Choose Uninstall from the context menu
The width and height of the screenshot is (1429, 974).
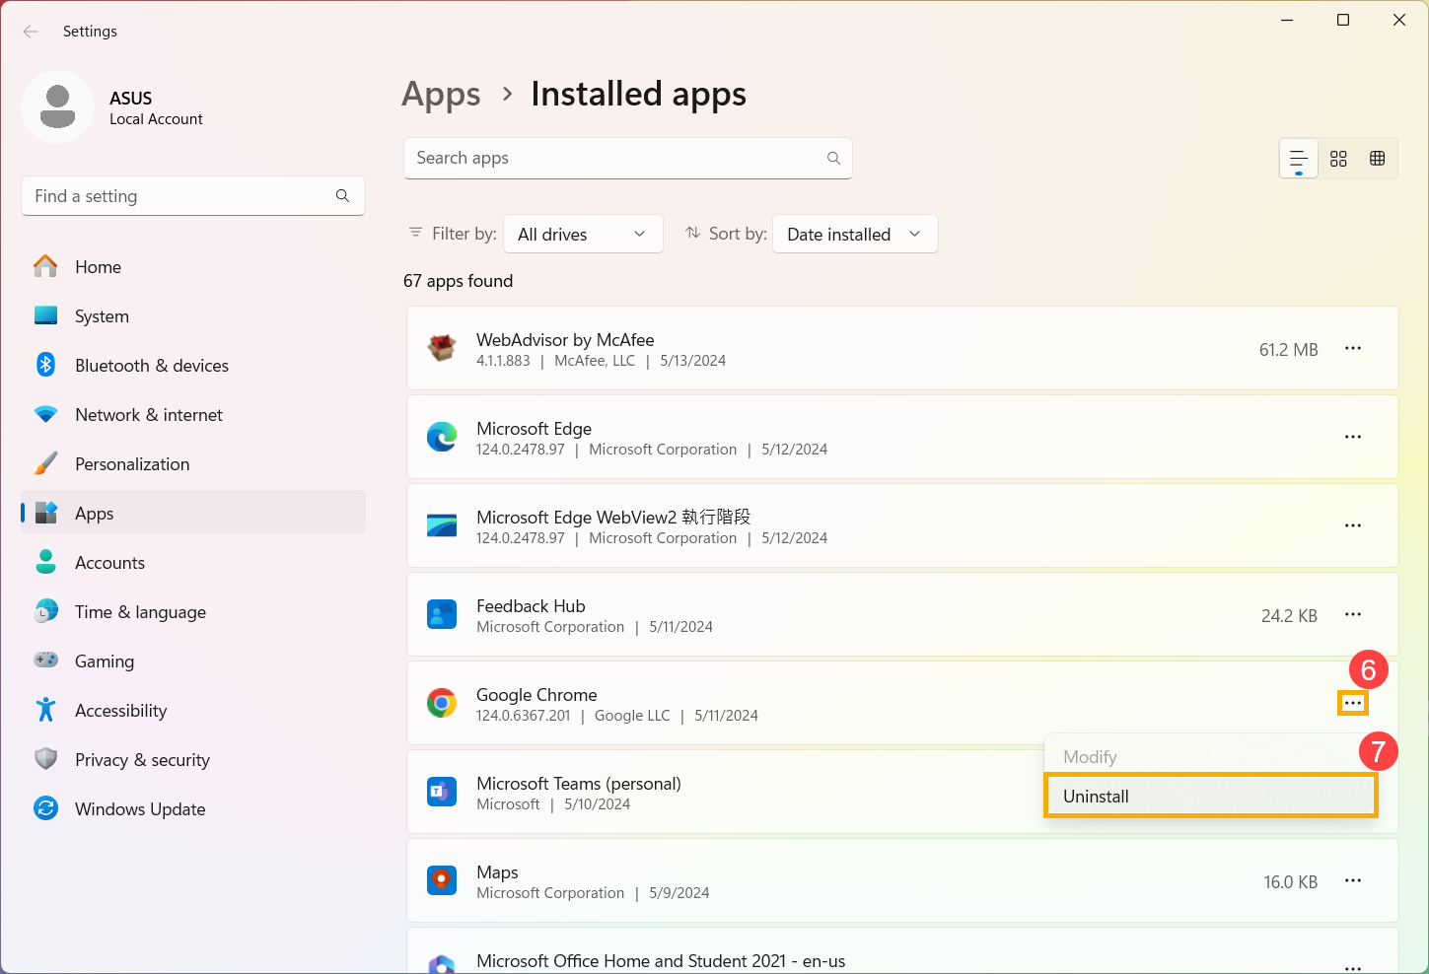pyautogui.click(x=1211, y=796)
